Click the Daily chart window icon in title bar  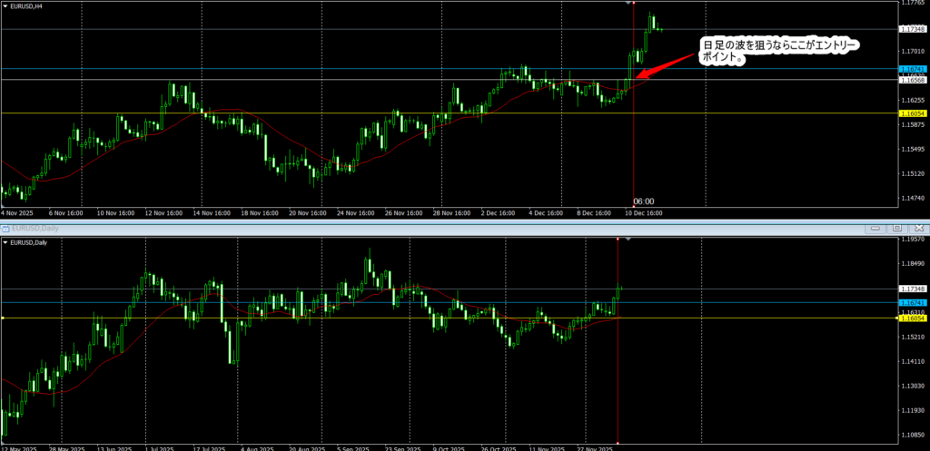click(5, 228)
